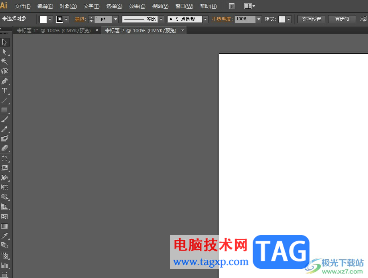
Task: Click the 文档设置 button
Action: tap(311, 19)
